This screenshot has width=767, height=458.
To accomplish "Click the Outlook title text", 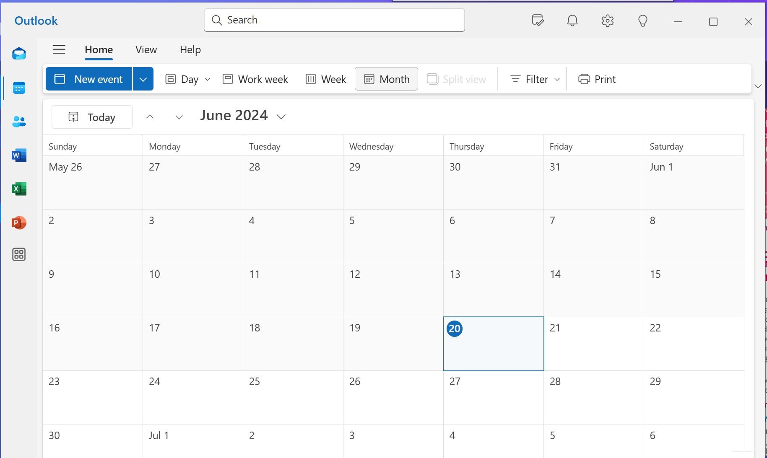I will [36, 21].
